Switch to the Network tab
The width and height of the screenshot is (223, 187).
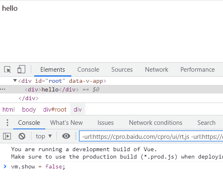(x=157, y=70)
